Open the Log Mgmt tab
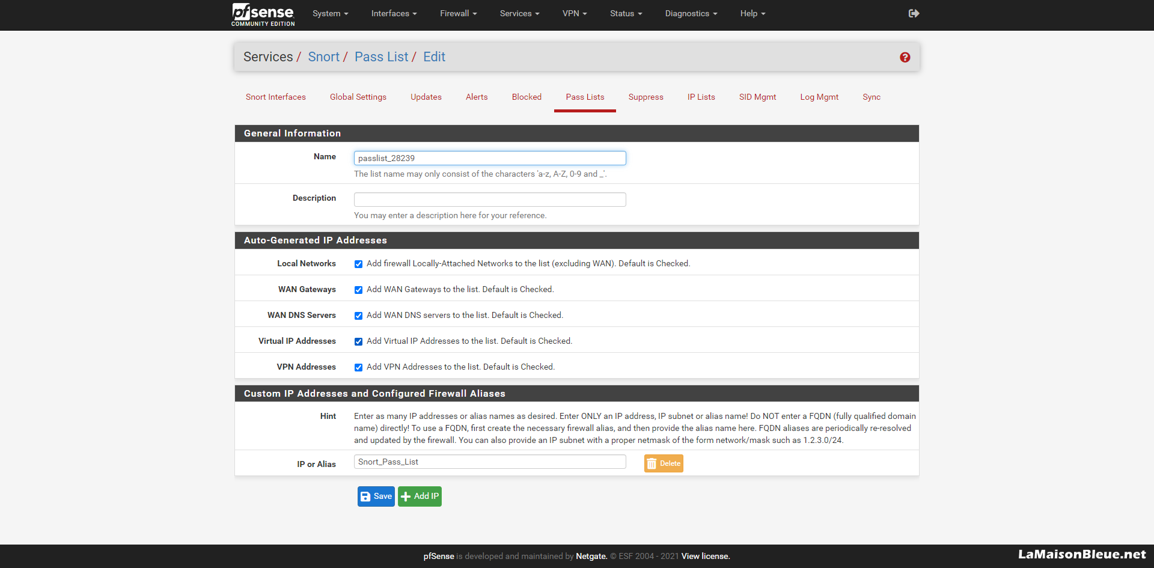 tap(819, 97)
